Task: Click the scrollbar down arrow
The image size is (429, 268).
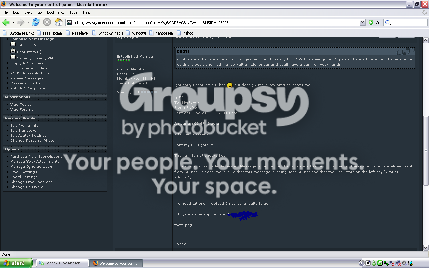Action: click(x=426, y=248)
